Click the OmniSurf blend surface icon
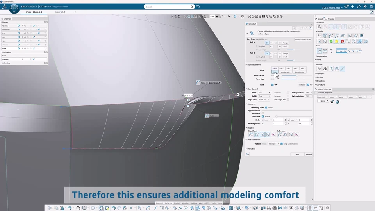Screen dimensions: 375x211 click(x=252, y=33)
